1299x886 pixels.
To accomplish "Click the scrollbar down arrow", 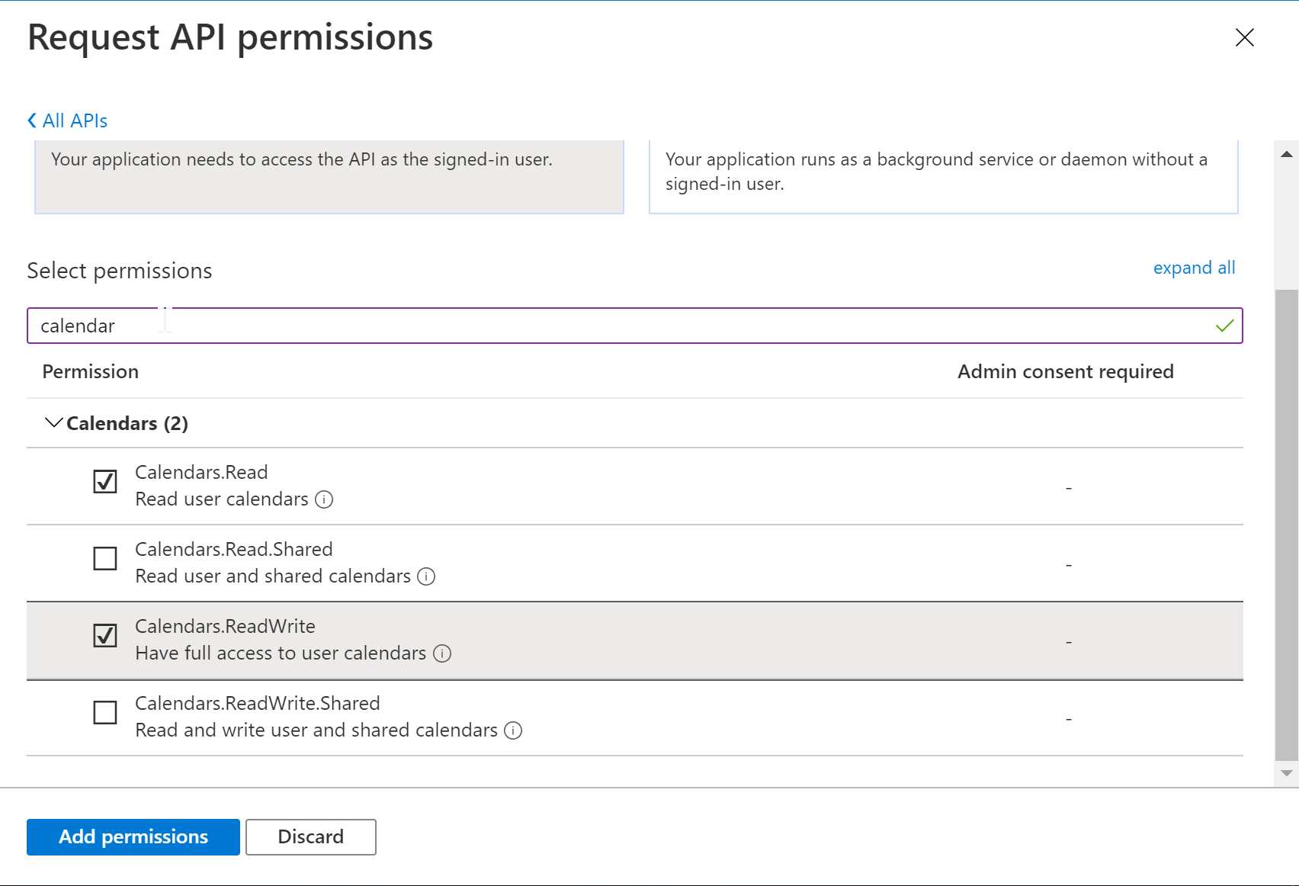I will pos(1287,773).
